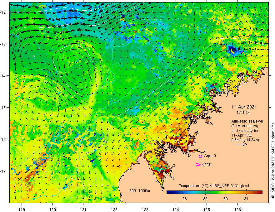The height and width of the screenshot is (212, 275).
Task: Click the 'Altimetric sealevel' caption line
Action: click(247, 121)
